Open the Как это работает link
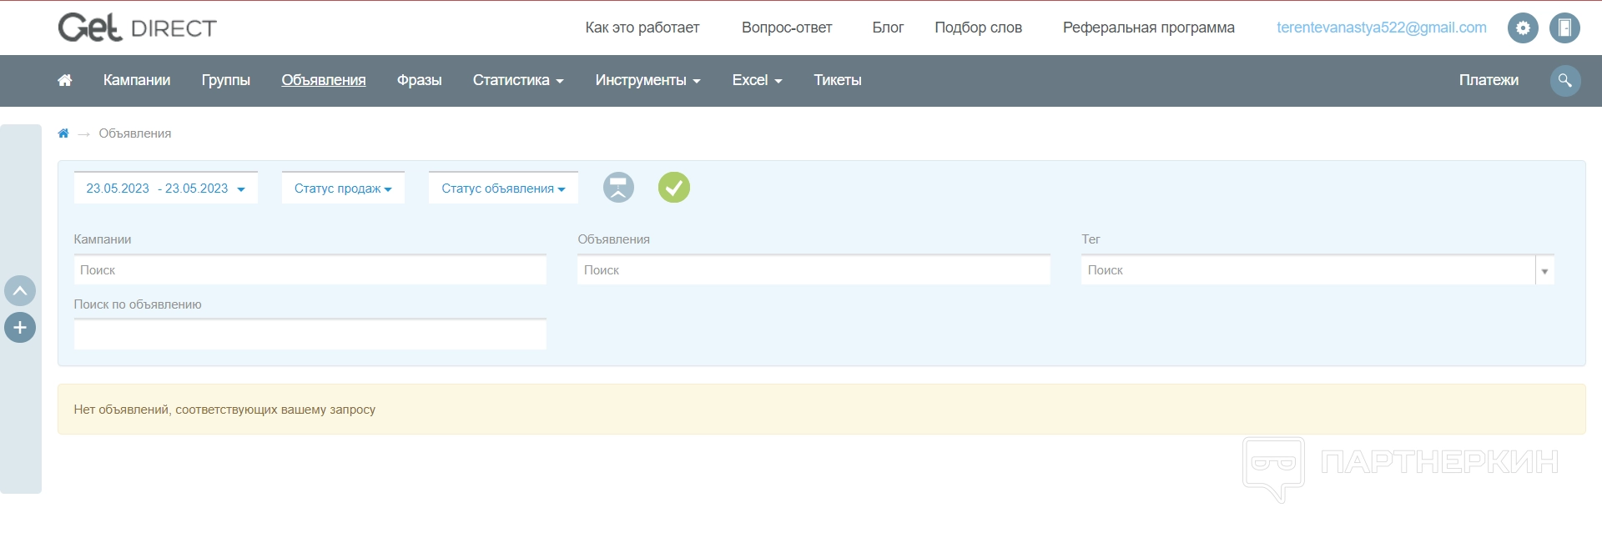Viewport: 1602px width, 548px height. (x=642, y=28)
